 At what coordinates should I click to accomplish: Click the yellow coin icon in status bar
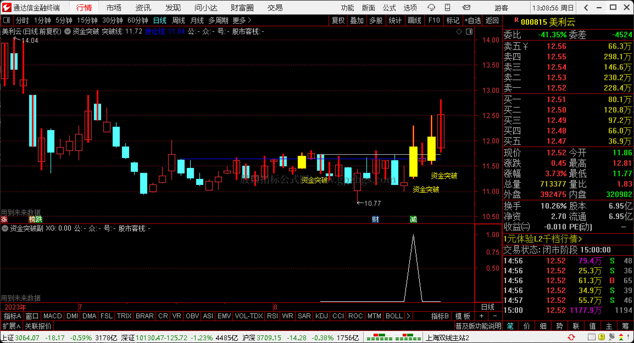click(602, 337)
